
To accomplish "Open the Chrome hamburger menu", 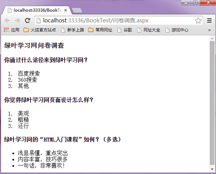I will point(209,21).
